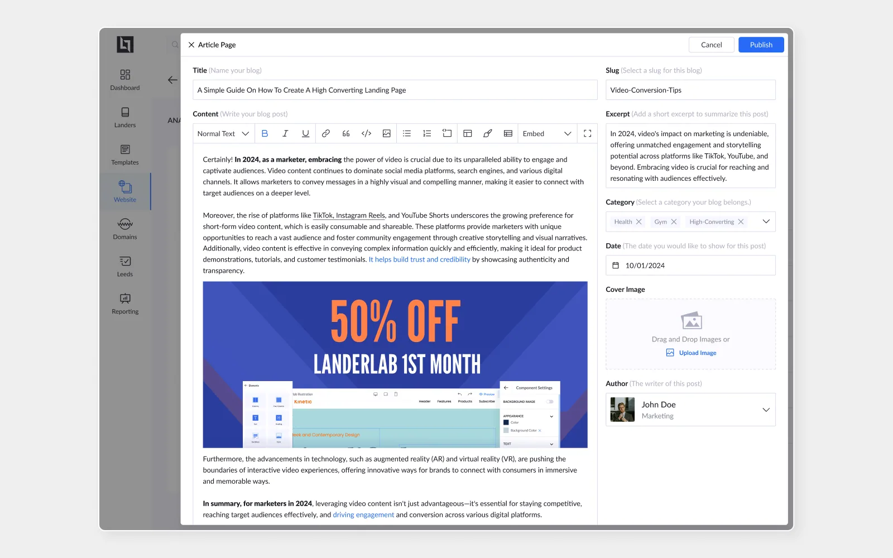Apply italic formatting in the content toolbar
This screenshot has height=558, width=893.
point(285,133)
